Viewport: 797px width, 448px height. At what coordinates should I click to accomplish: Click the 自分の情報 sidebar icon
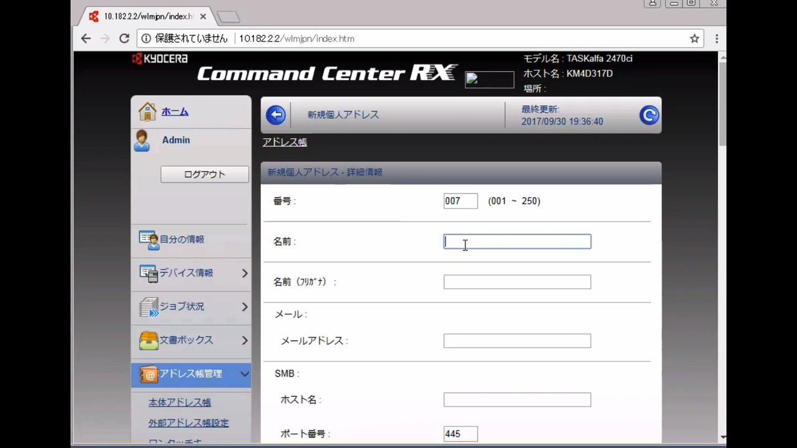pyautogui.click(x=149, y=240)
